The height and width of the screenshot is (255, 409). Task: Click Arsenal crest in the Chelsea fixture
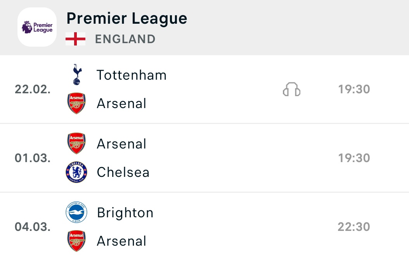76,143
